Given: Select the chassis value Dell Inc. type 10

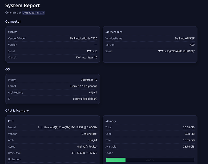Looking at the screenshot, I should click(87, 57).
